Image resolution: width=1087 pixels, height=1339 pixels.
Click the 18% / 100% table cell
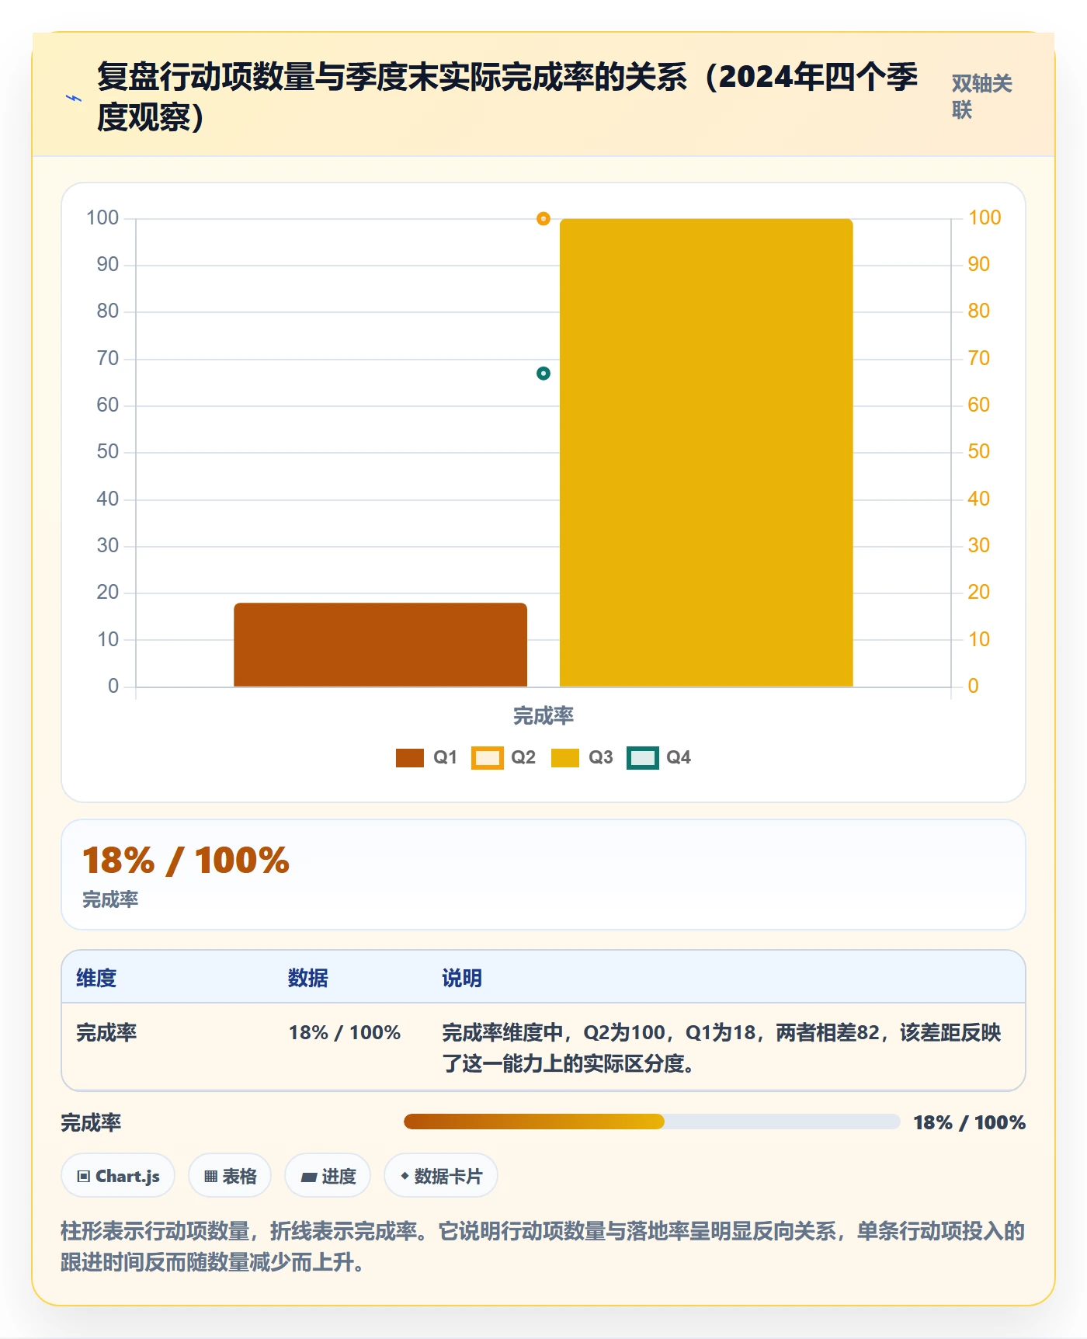pyautogui.click(x=345, y=1032)
